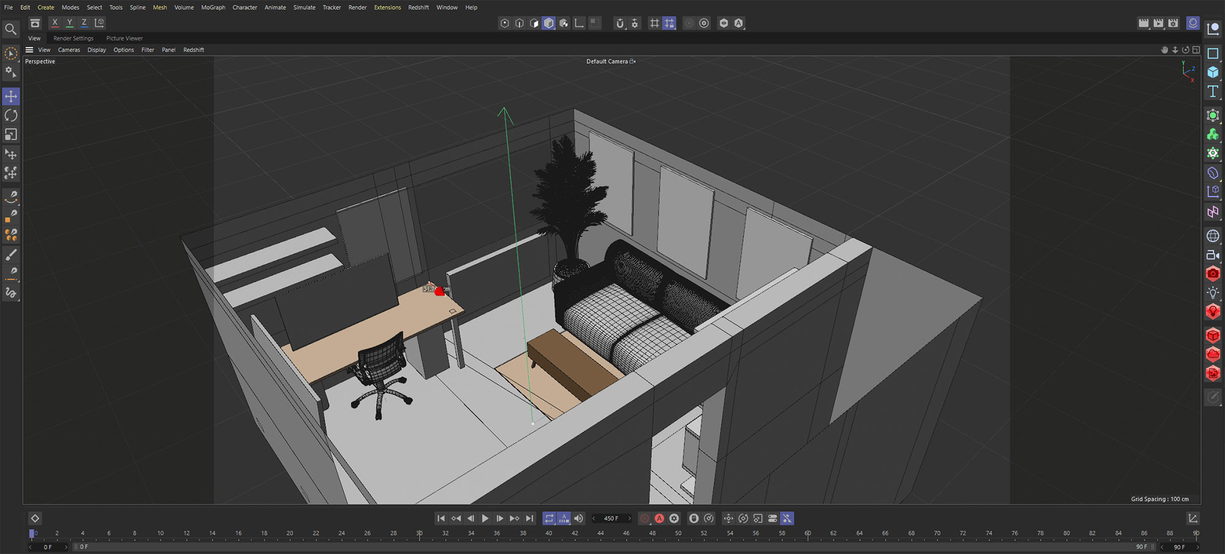This screenshot has height=554, width=1225.
Task: Toggle the Y axis lock
Action: click(x=69, y=23)
